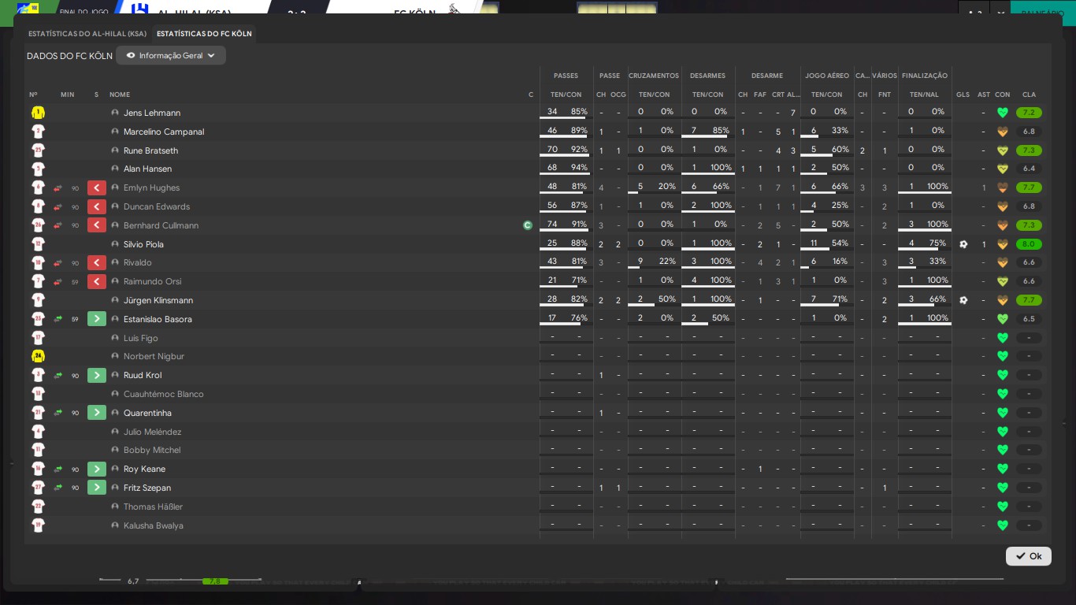Image resolution: width=1076 pixels, height=605 pixels.
Task: Click Norbert Nigbur's yellow goalkeeper shirt icon
Action: [x=38, y=356]
